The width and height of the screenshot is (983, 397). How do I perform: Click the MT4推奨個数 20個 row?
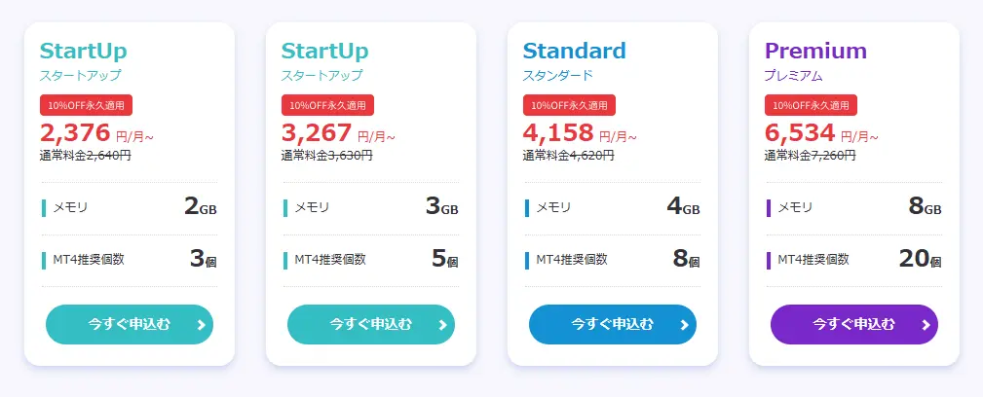click(853, 260)
